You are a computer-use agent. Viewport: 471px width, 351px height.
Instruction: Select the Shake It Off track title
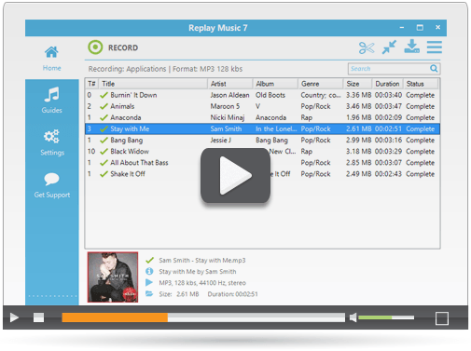[x=128, y=174]
